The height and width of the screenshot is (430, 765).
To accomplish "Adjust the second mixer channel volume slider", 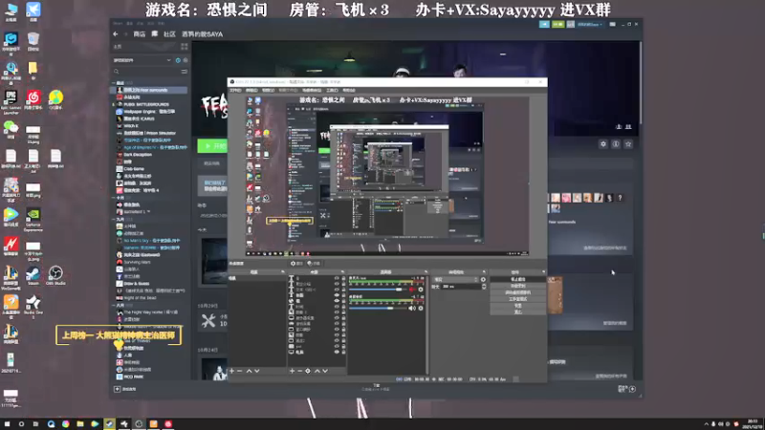I will tap(378, 308).
